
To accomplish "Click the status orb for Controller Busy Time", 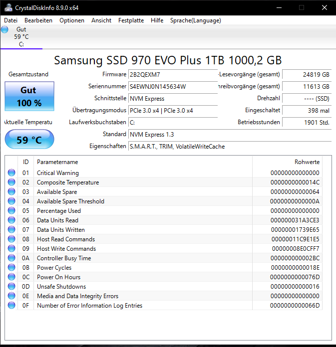I will 11,258.
